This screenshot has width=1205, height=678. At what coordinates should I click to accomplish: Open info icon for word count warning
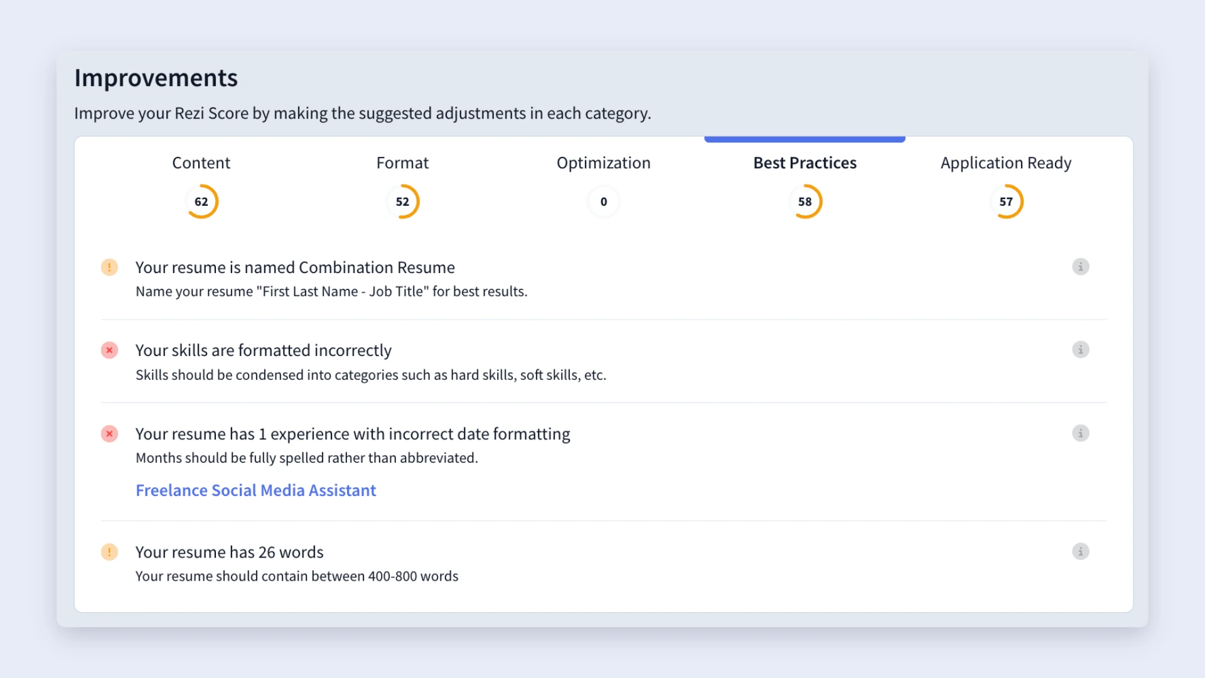tap(1080, 552)
